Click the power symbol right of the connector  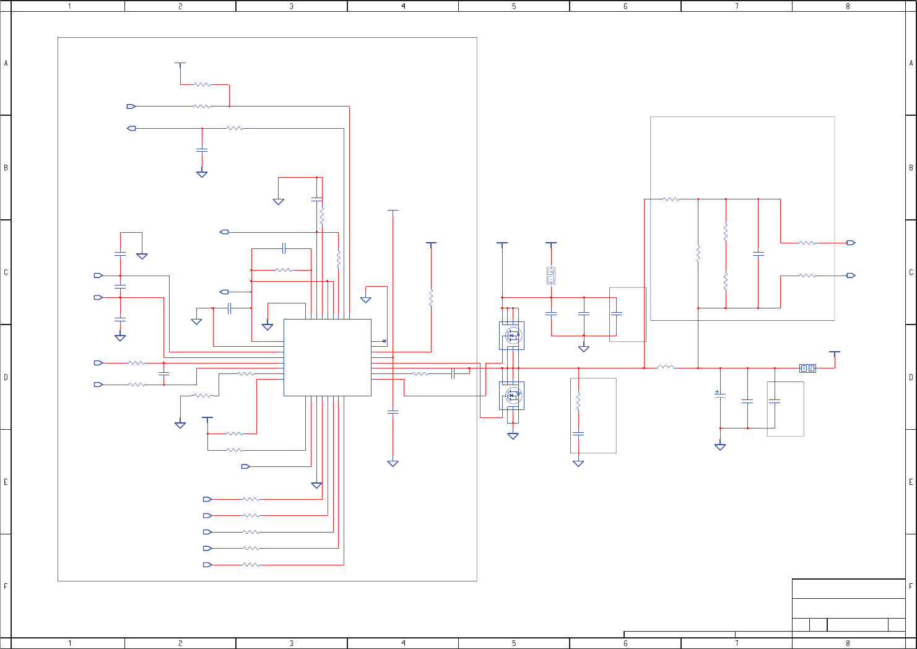point(835,354)
